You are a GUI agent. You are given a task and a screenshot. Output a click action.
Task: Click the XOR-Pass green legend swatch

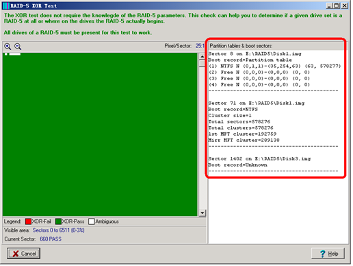tap(58, 221)
